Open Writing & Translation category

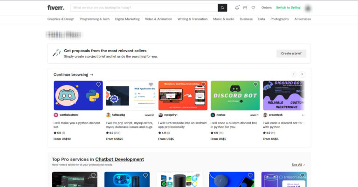pos(193,19)
